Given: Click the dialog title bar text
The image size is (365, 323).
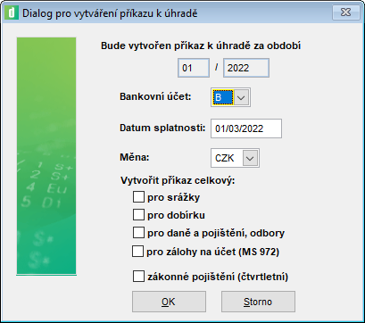Looking at the screenshot, I should pos(110,13).
